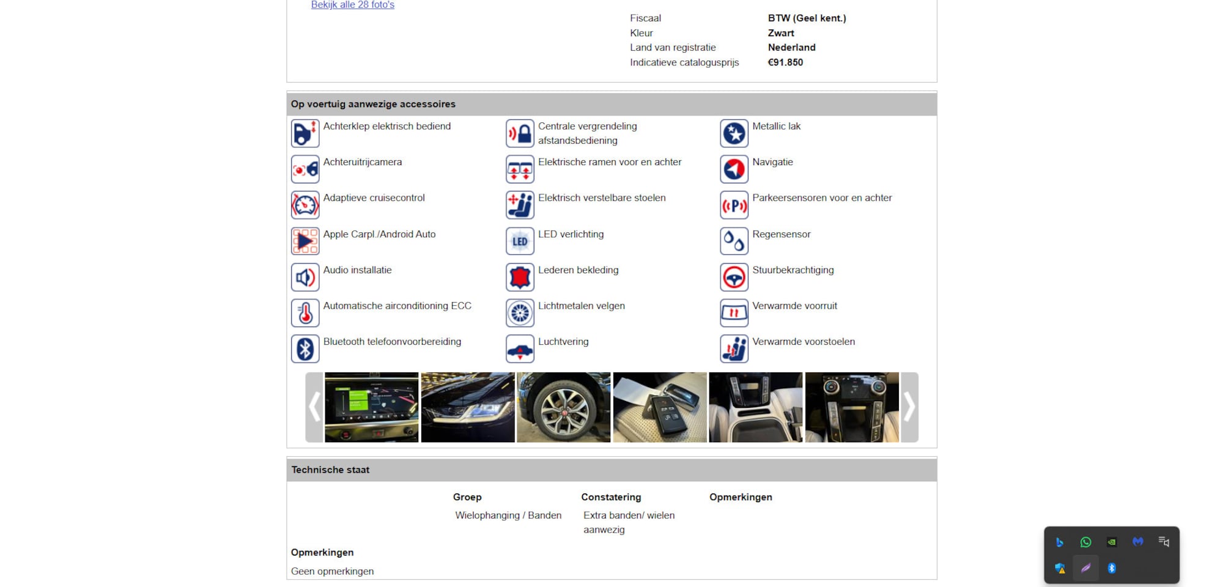Click the Centrale vergrendeling lock icon
Viewport: 1220px width, 587px height.
click(520, 133)
